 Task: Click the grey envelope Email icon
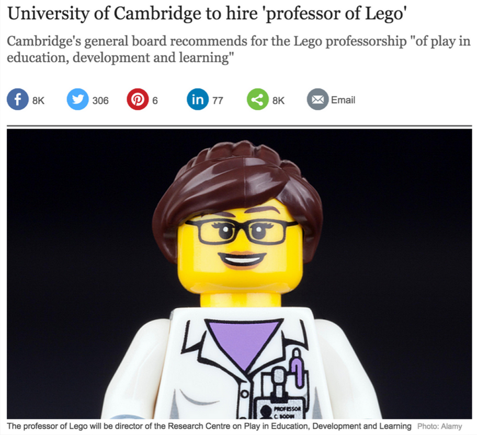click(x=317, y=99)
